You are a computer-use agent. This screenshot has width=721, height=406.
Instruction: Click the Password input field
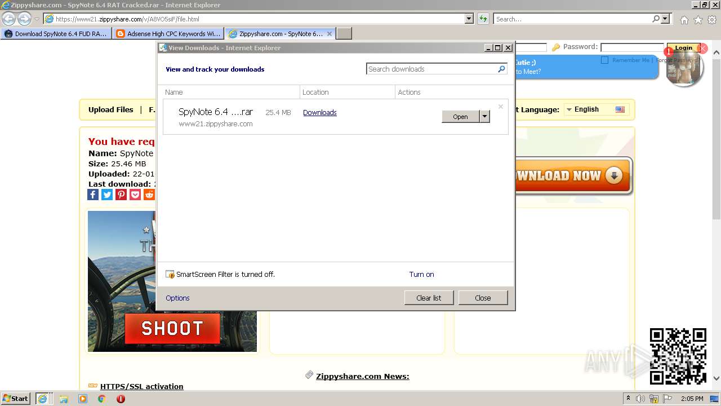click(632, 47)
